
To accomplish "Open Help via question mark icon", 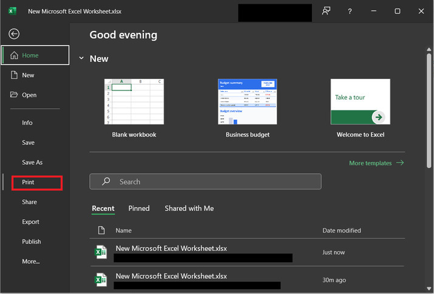I will pos(350,11).
